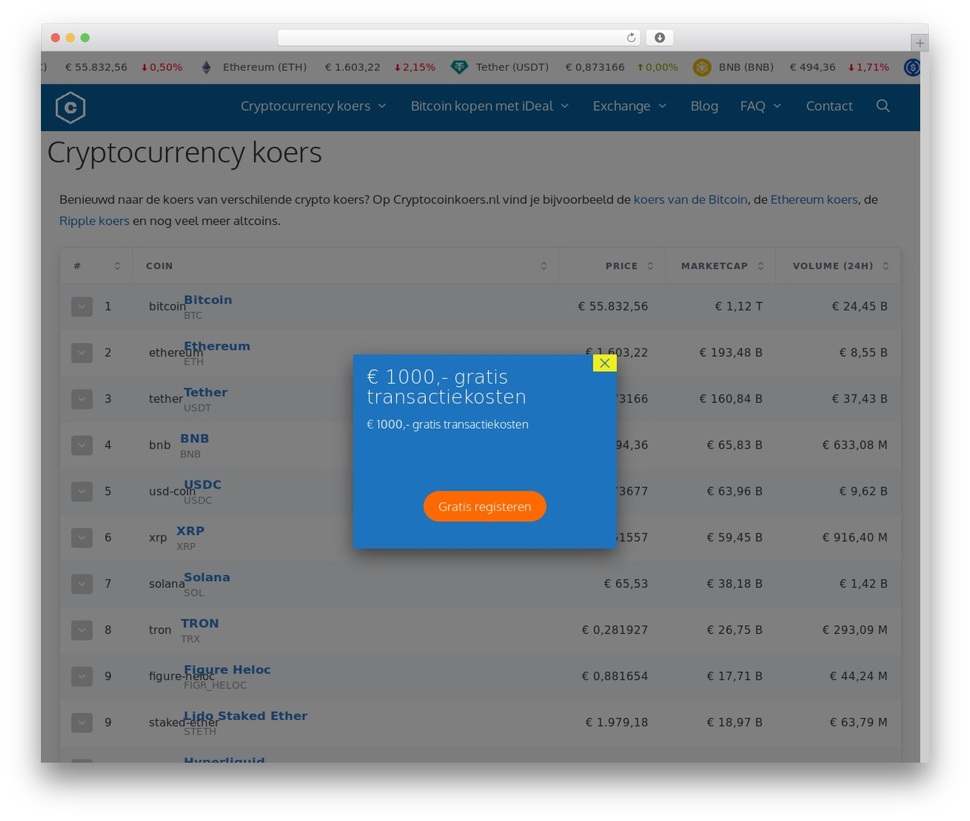Click Solana price € 65,53
Screen dimensions: 970x821
tap(626, 584)
